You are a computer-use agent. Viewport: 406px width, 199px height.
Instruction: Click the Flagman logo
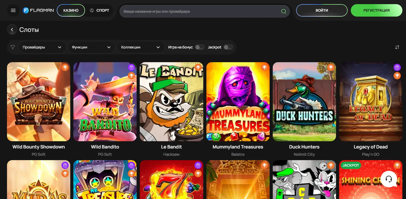click(38, 10)
